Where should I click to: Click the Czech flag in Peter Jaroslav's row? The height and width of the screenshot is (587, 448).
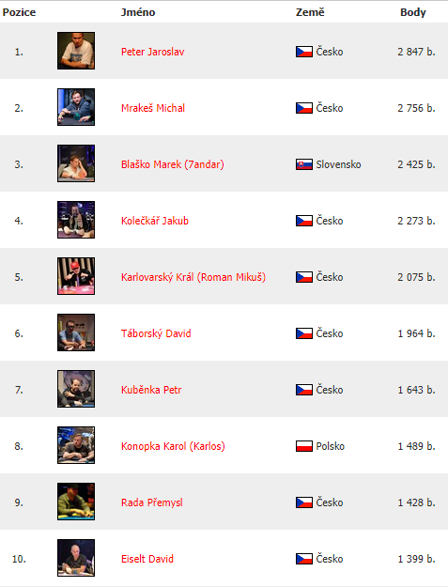coord(304,52)
